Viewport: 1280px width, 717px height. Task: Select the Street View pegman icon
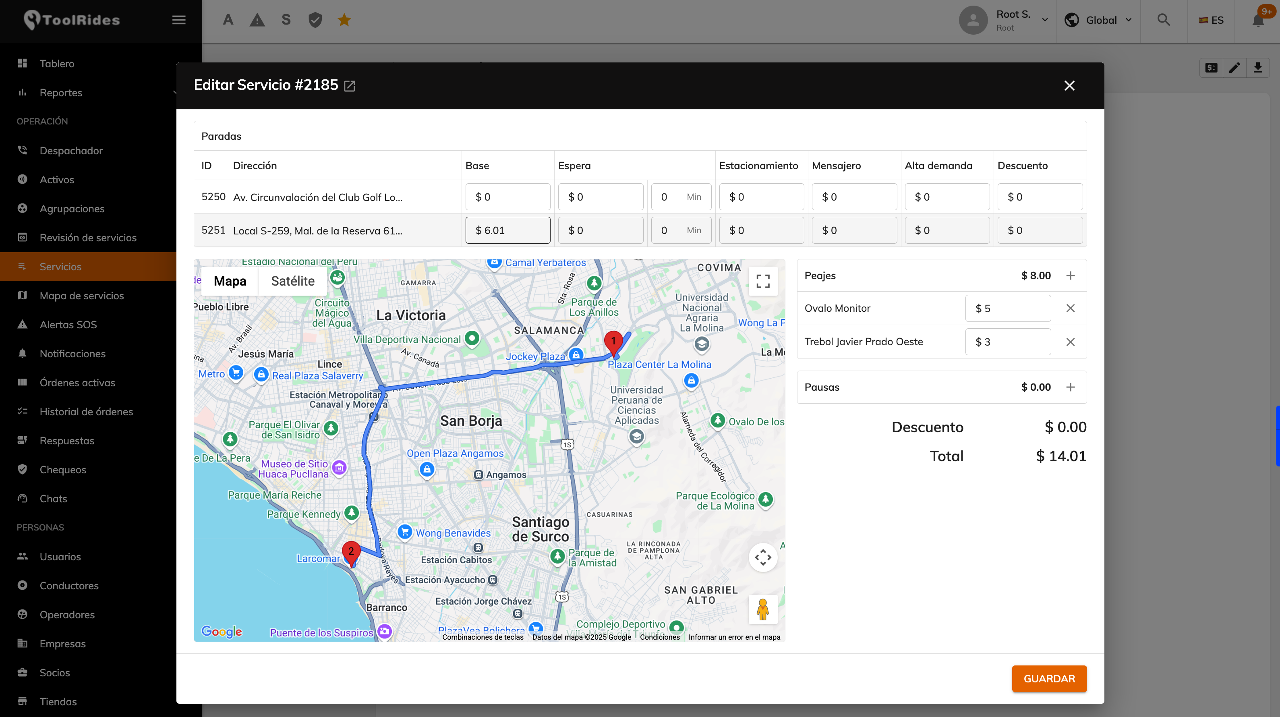tap(763, 609)
